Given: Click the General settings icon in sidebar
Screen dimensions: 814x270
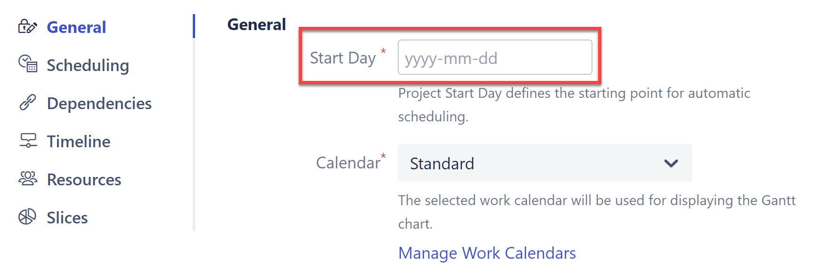Looking at the screenshot, I should [x=27, y=27].
